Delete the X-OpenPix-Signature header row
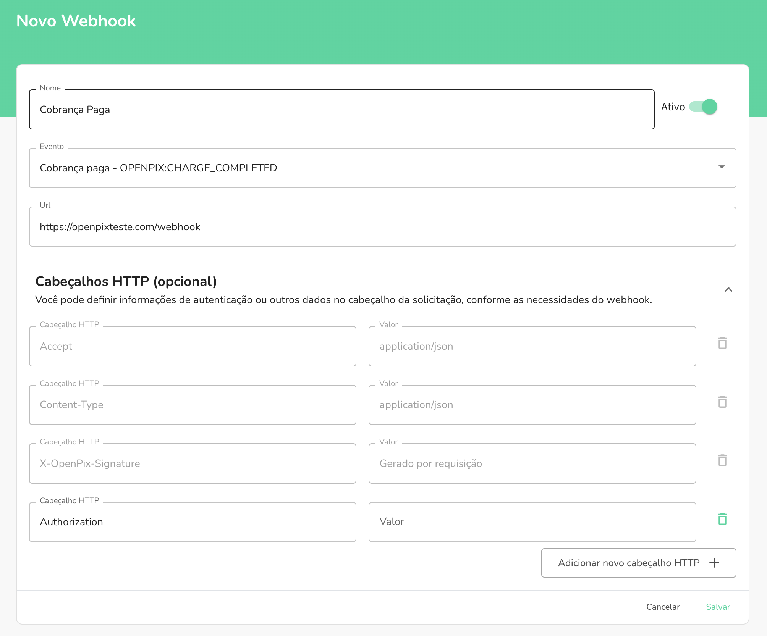This screenshot has width=767, height=636. 722,460
